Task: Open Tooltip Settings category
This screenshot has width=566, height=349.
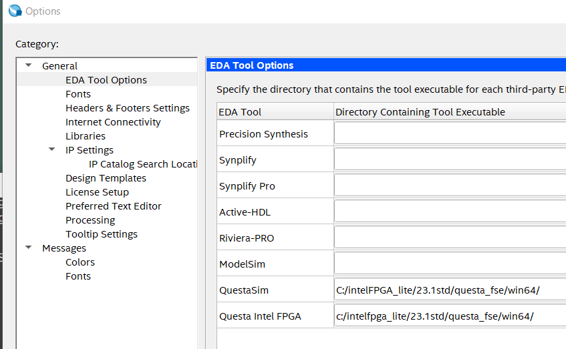Action: click(x=102, y=234)
